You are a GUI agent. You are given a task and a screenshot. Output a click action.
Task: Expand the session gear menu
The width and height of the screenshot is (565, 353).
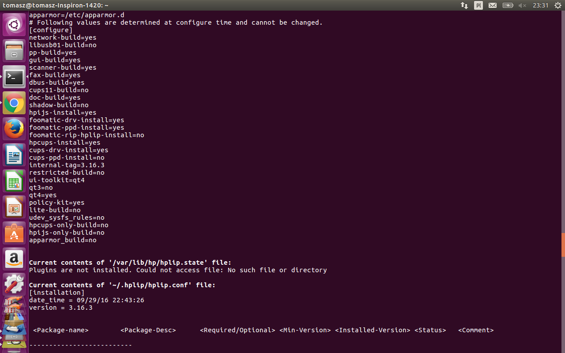coord(557,5)
